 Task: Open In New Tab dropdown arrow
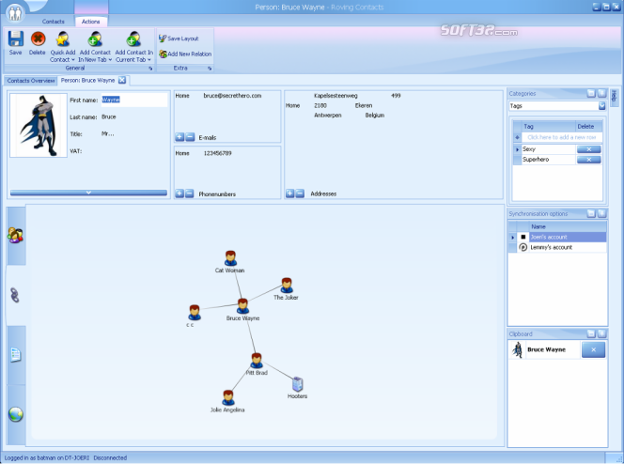pyautogui.click(x=110, y=60)
